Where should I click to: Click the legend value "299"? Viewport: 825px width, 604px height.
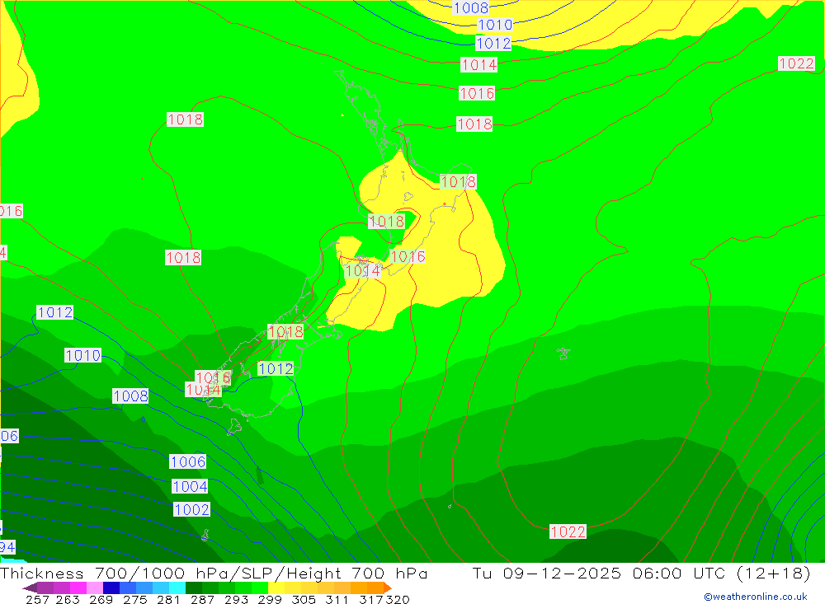tap(270, 599)
